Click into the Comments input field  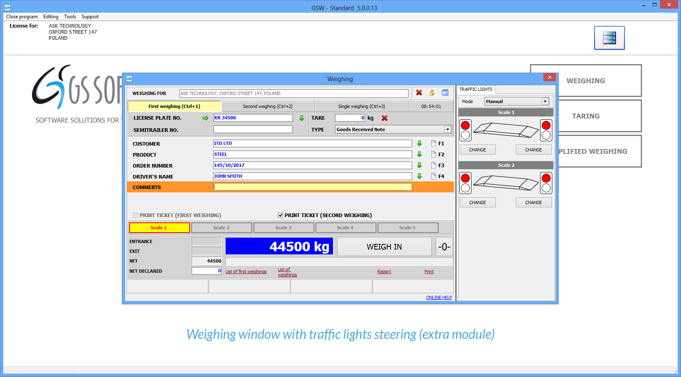pos(312,187)
